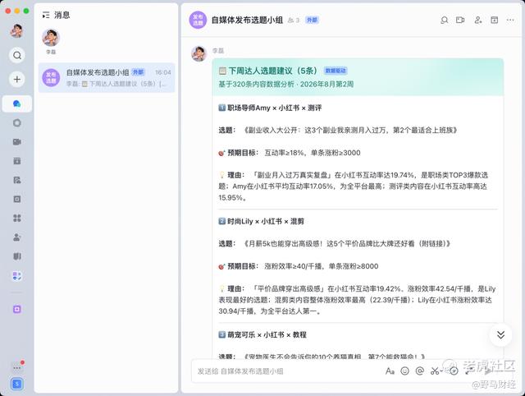Click the 16:04 timestamp in the conversation row
The image size is (525, 396).
coord(163,72)
